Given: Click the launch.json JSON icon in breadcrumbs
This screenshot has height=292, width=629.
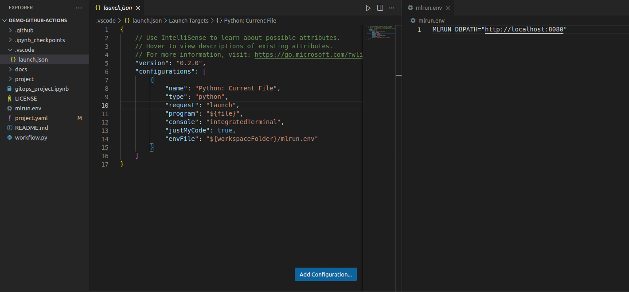Looking at the screenshot, I should tap(127, 20).
